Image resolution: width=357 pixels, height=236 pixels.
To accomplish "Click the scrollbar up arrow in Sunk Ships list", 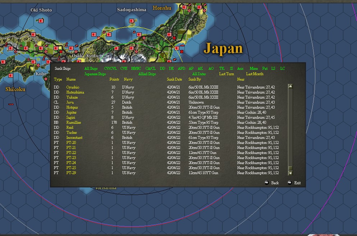I will coord(290,86).
